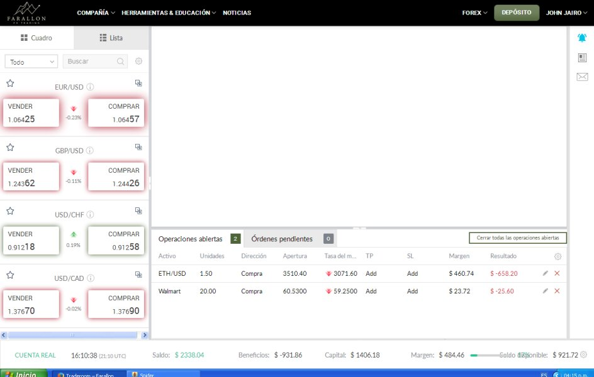Switch to Órdenes pendientes tab
The image size is (594, 377).
(x=282, y=239)
